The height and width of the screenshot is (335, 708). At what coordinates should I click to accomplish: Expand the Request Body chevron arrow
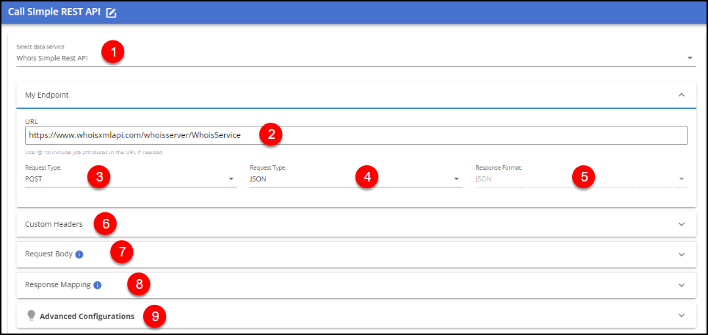(x=681, y=254)
